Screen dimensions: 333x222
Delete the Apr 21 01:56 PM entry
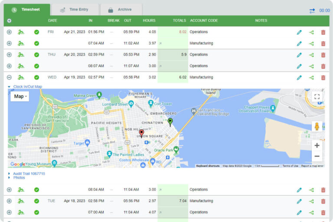click(323, 32)
